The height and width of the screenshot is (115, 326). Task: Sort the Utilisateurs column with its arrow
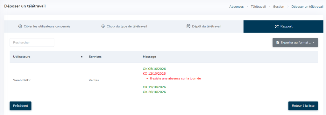click(x=82, y=57)
